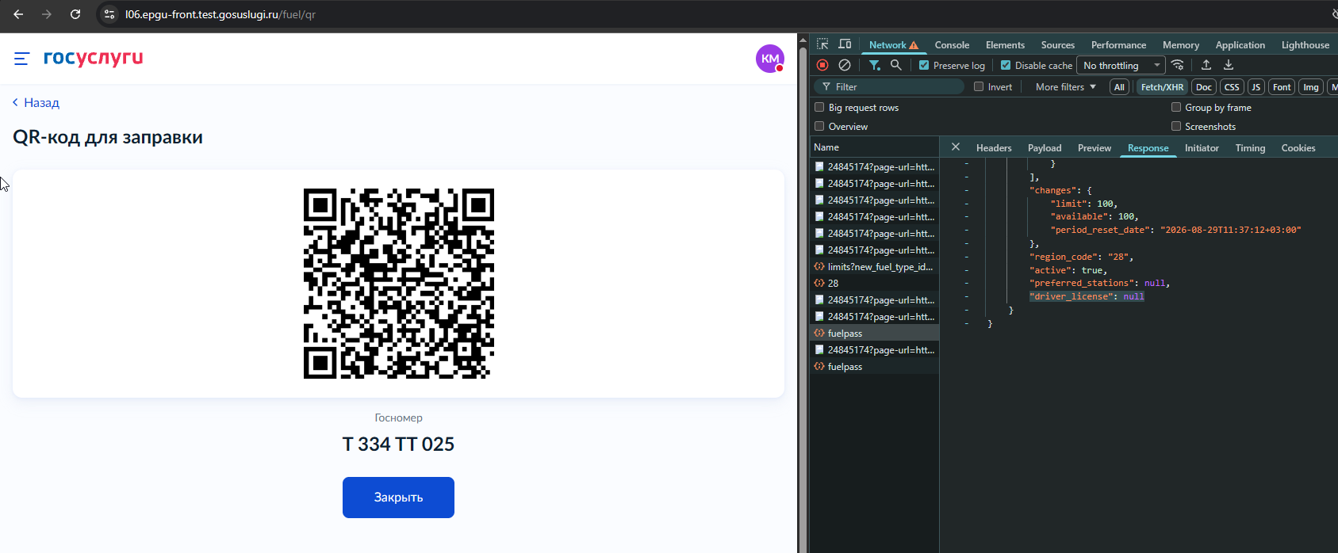Screen dimensions: 1338x553
Task: Toggle the network filter funnel icon
Action: click(874, 65)
